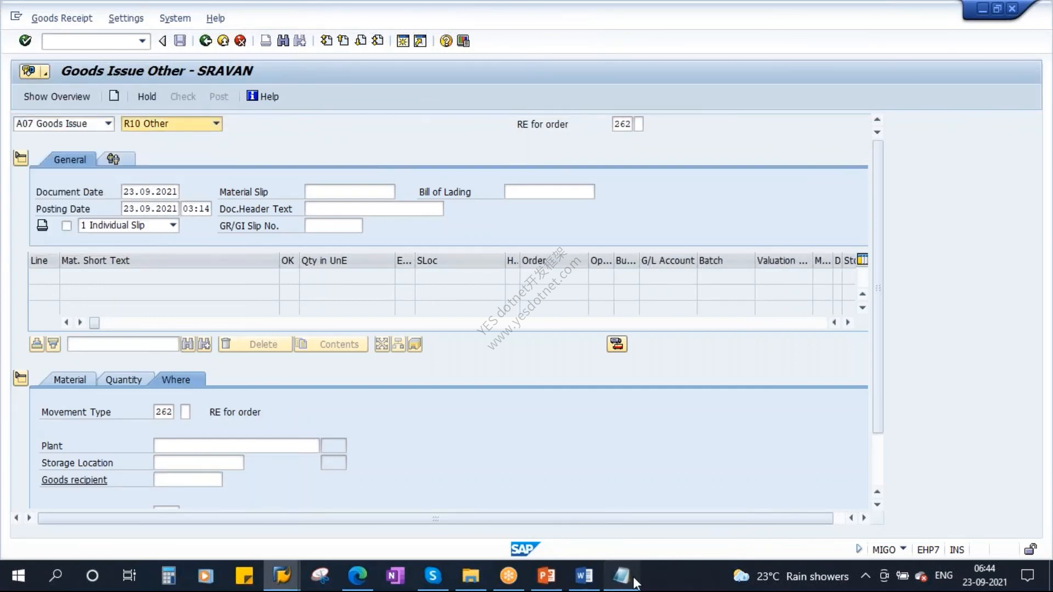Collapse the detail data section icon
Viewport: 1053px width, 592px height.
pyautogui.click(x=21, y=378)
